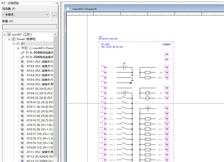Collapse the A1 tree node
224x162 pixels.
pyautogui.click(x=14, y=44)
